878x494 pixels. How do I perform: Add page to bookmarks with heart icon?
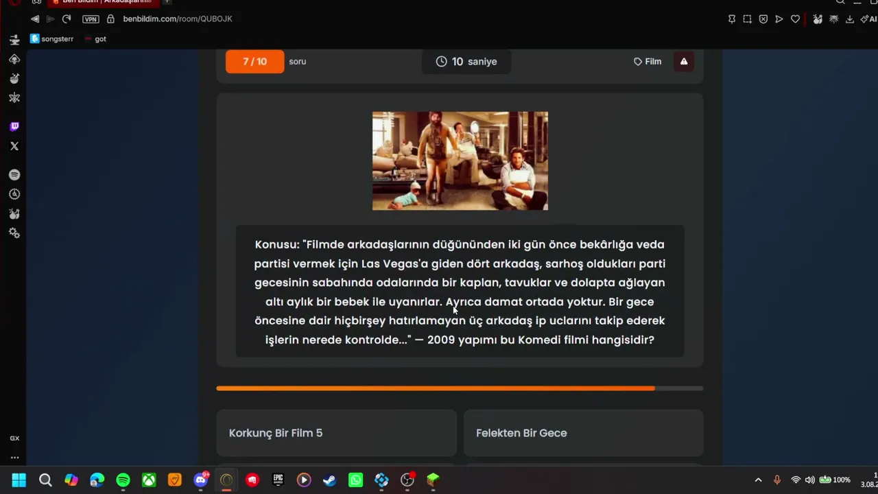pyautogui.click(x=795, y=19)
